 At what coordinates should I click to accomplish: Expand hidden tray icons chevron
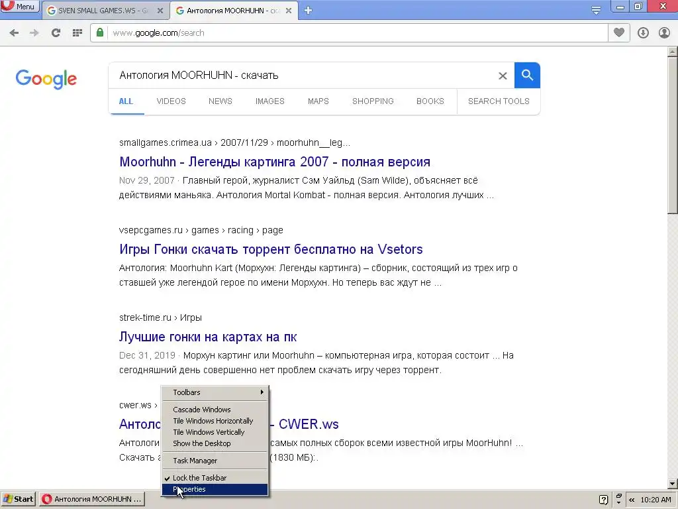(632, 500)
